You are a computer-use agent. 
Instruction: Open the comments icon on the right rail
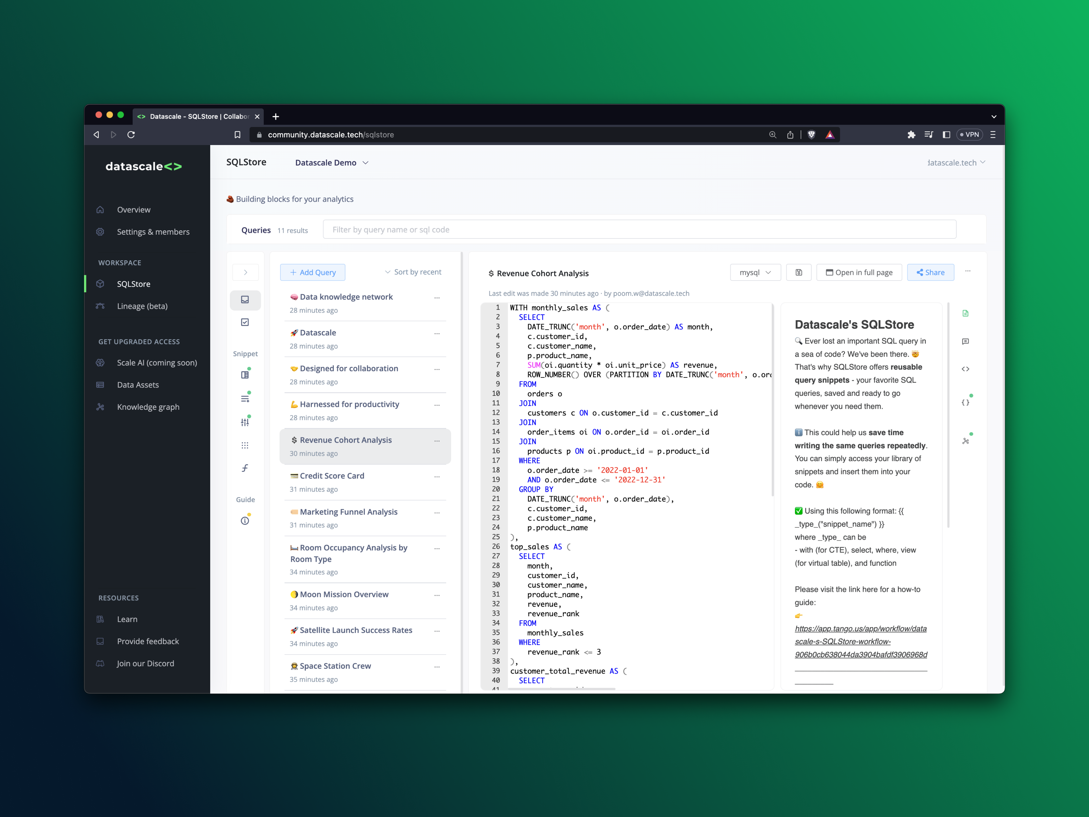(966, 341)
